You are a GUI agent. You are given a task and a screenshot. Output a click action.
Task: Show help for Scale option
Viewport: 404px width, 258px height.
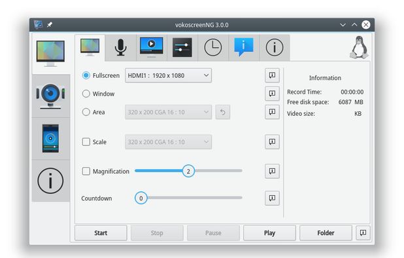coord(272,142)
